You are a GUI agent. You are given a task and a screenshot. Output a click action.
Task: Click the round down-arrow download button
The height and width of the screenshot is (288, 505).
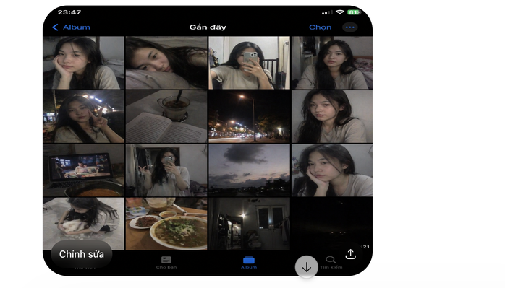(x=307, y=267)
